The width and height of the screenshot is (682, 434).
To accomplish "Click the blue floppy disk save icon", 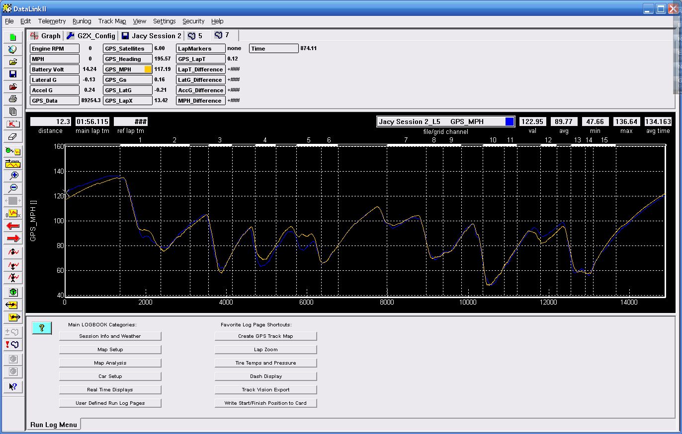I will [13, 74].
